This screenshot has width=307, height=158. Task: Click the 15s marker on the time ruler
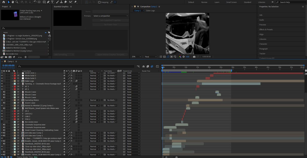pyautogui.click(x=198, y=67)
